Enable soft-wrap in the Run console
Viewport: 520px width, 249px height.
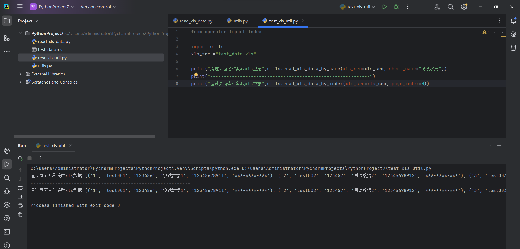tap(20, 188)
